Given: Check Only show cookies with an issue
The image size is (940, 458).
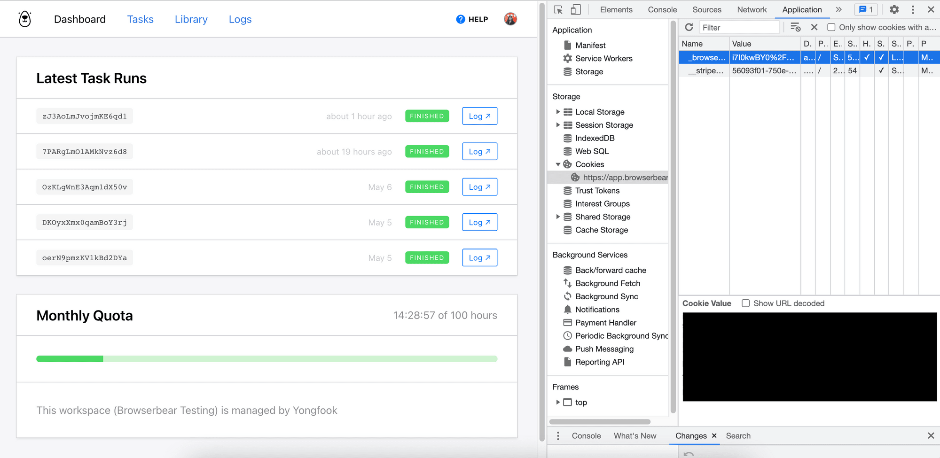Looking at the screenshot, I should pyautogui.click(x=831, y=27).
